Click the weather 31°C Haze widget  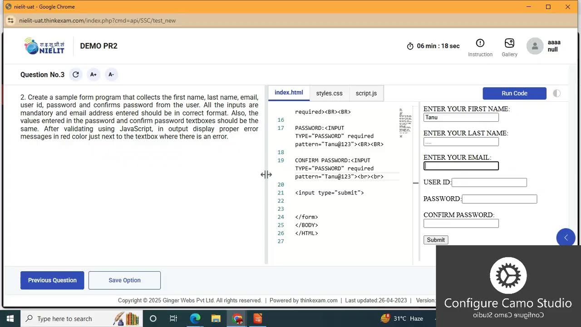pyautogui.click(x=402, y=318)
